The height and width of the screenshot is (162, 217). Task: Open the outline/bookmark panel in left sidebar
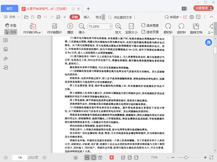(6, 40)
